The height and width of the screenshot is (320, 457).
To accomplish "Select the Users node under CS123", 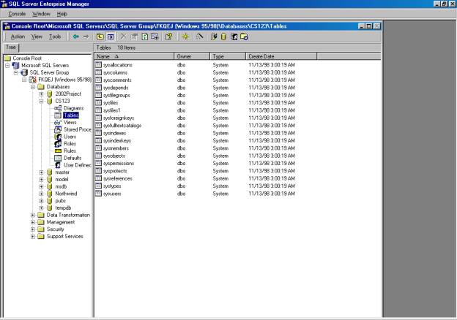I will tap(70, 136).
